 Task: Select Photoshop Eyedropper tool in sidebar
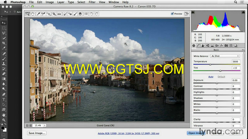[4, 48]
